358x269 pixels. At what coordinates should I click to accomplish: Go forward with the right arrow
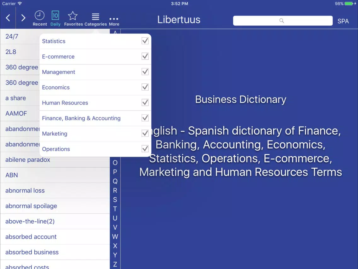pos(23,18)
